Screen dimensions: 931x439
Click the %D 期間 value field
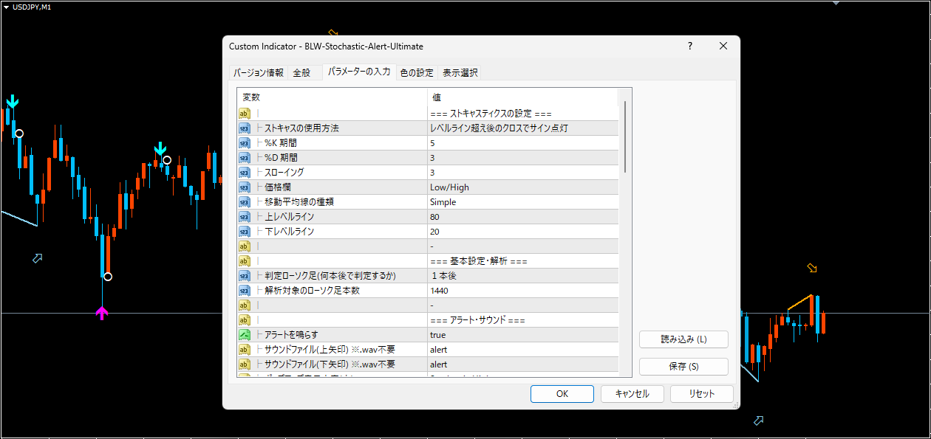(x=522, y=158)
